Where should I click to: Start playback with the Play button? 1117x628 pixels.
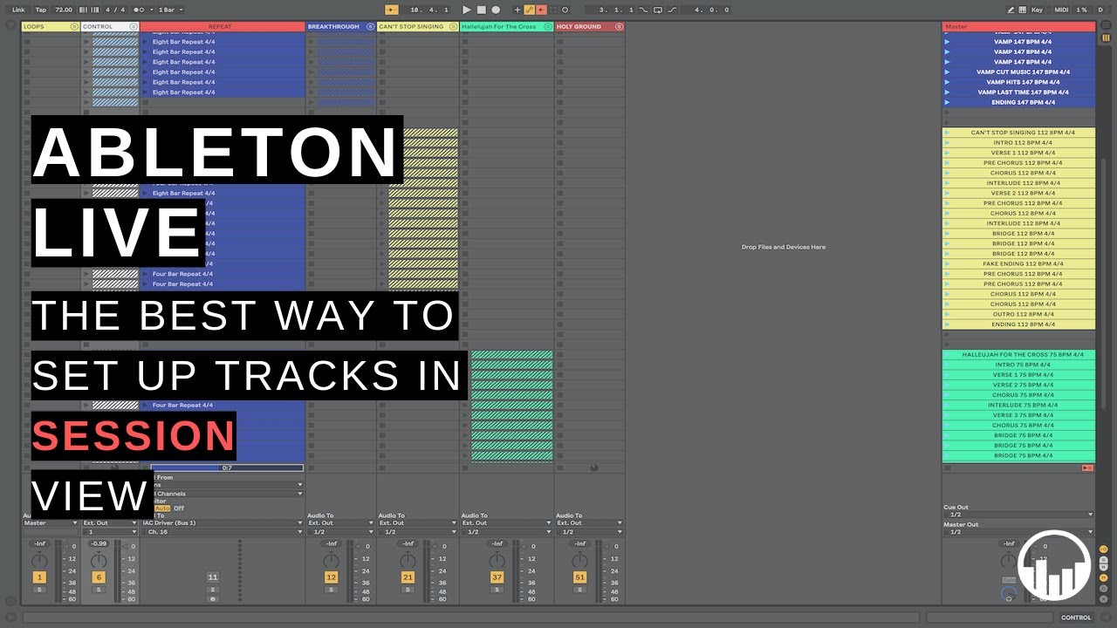click(466, 10)
